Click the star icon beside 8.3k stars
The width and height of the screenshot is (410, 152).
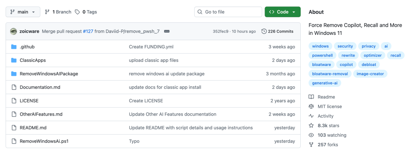click(x=311, y=125)
